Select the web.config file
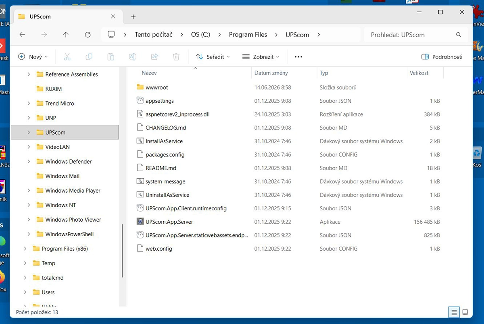 159,249
